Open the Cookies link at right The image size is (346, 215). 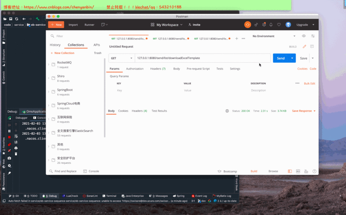pos(302,69)
